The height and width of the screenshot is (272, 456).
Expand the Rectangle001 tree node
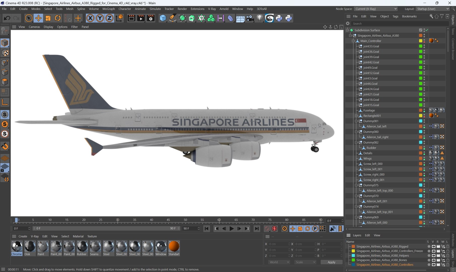356,116
